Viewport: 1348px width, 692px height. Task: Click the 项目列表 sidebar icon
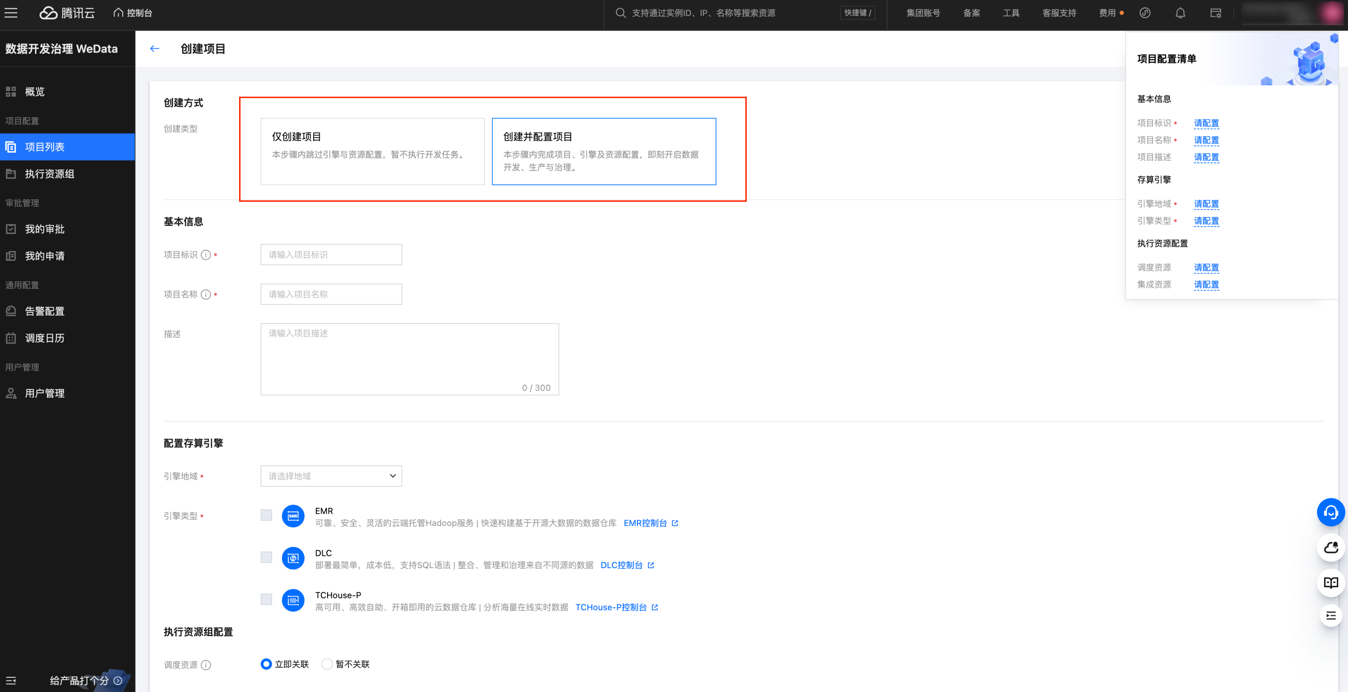click(11, 147)
